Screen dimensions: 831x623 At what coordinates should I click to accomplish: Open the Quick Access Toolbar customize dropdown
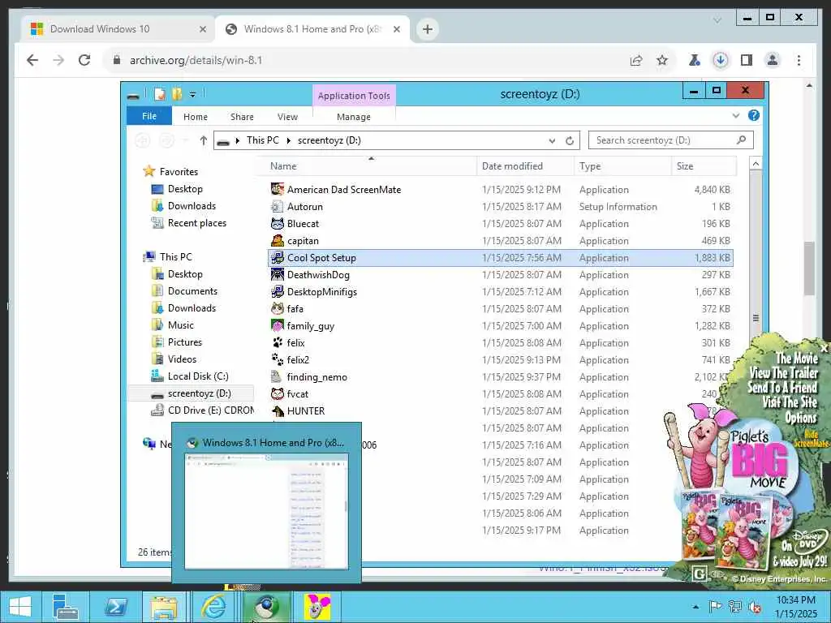tap(192, 94)
